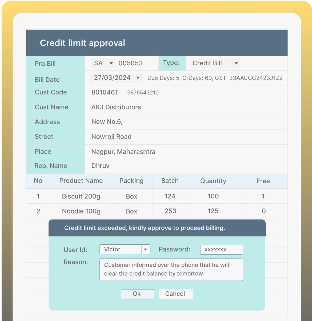Open the User Id dropdown showing Victor
The width and height of the screenshot is (312, 321).
click(146, 249)
